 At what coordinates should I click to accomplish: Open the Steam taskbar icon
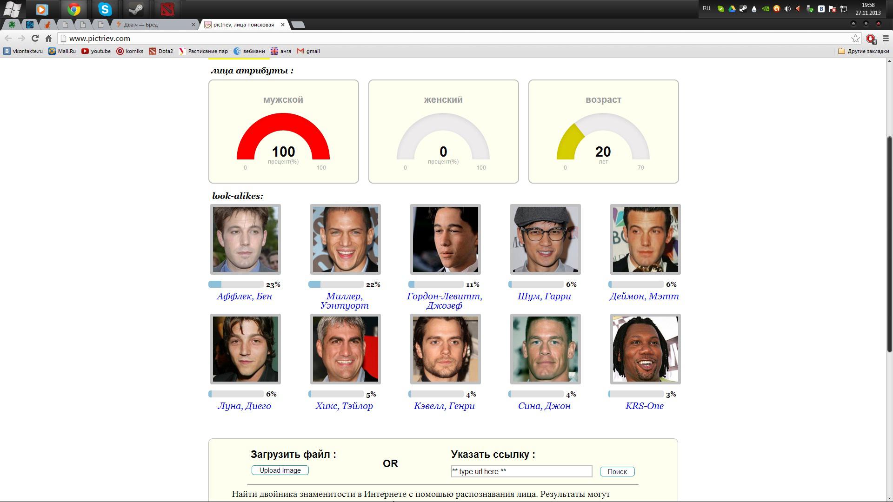click(x=136, y=9)
